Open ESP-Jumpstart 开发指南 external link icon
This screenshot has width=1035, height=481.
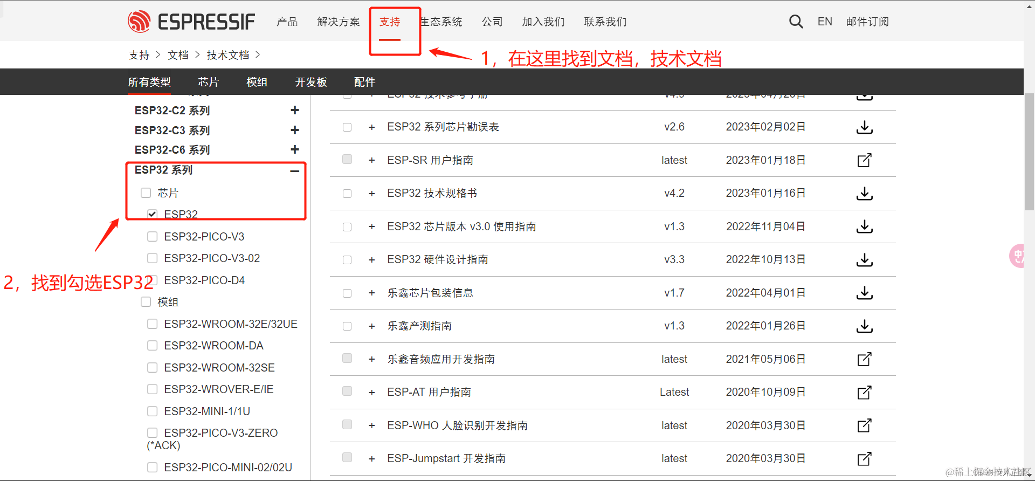[864, 459]
